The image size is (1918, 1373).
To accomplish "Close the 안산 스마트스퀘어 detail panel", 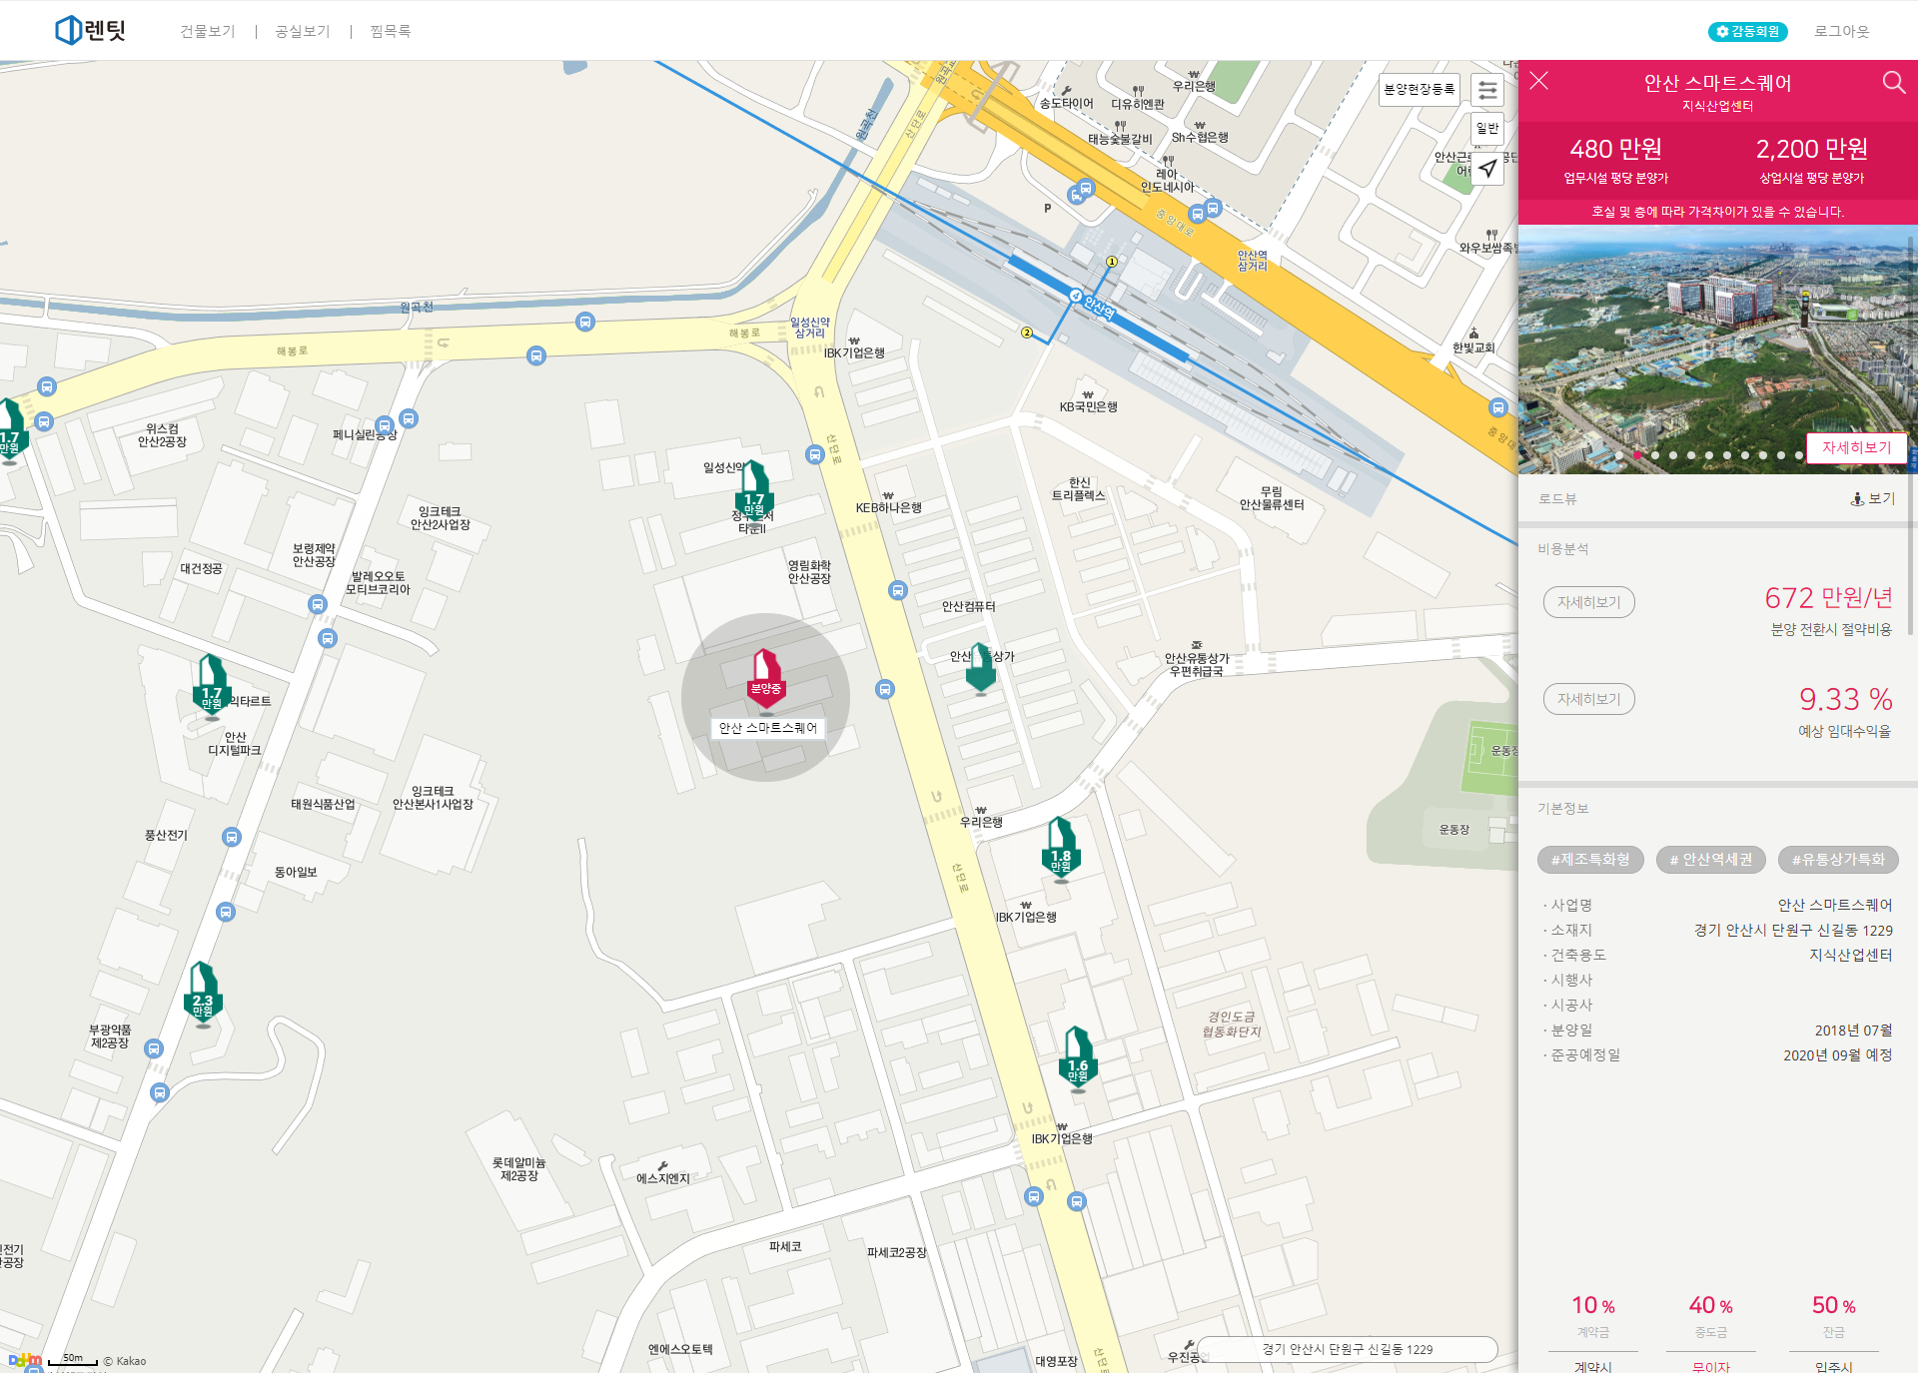I will (1538, 82).
